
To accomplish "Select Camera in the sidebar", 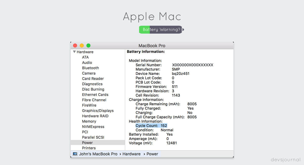I will pos(89,73).
